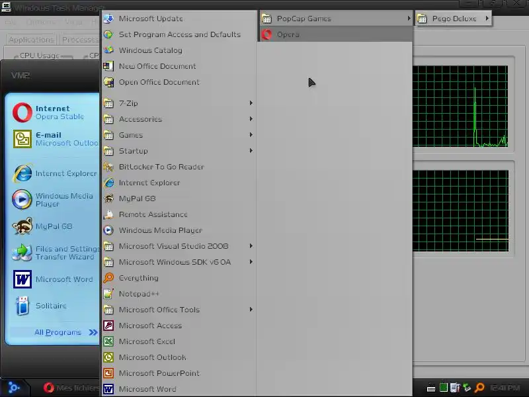Image resolution: width=529 pixels, height=397 pixels.
Task: Launch Microsoft Excel
Action: tap(179, 341)
